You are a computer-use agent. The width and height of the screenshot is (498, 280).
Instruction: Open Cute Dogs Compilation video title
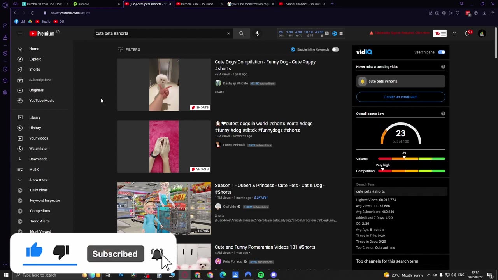pyautogui.click(x=265, y=65)
